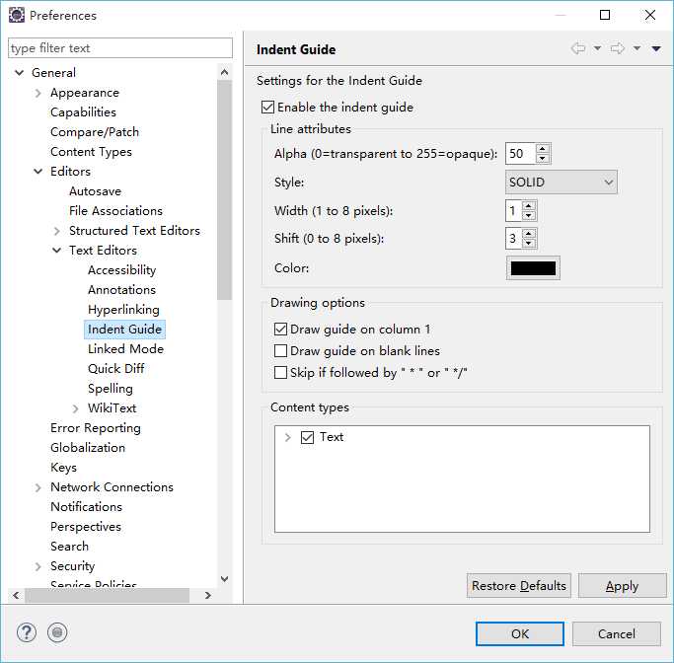This screenshot has height=663, width=674.
Task: Click the type filter text field
Action: (x=120, y=47)
